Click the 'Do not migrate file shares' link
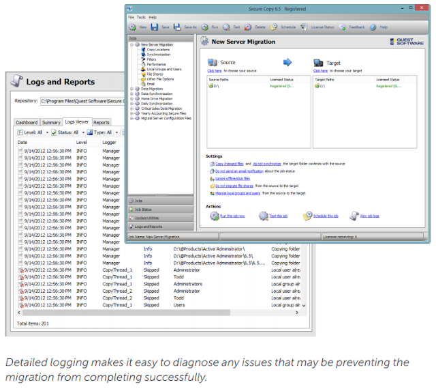This screenshot has height=389, width=436. [234, 186]
